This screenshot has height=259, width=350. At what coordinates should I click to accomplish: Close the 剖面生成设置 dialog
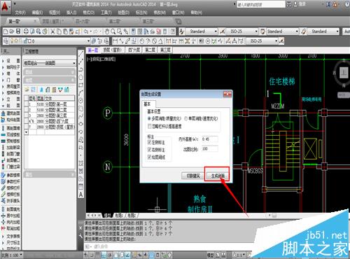pyautogui.click(x=227, y=94)
